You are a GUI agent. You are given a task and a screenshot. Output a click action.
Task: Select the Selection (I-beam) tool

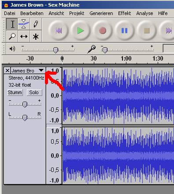[12, 24]
